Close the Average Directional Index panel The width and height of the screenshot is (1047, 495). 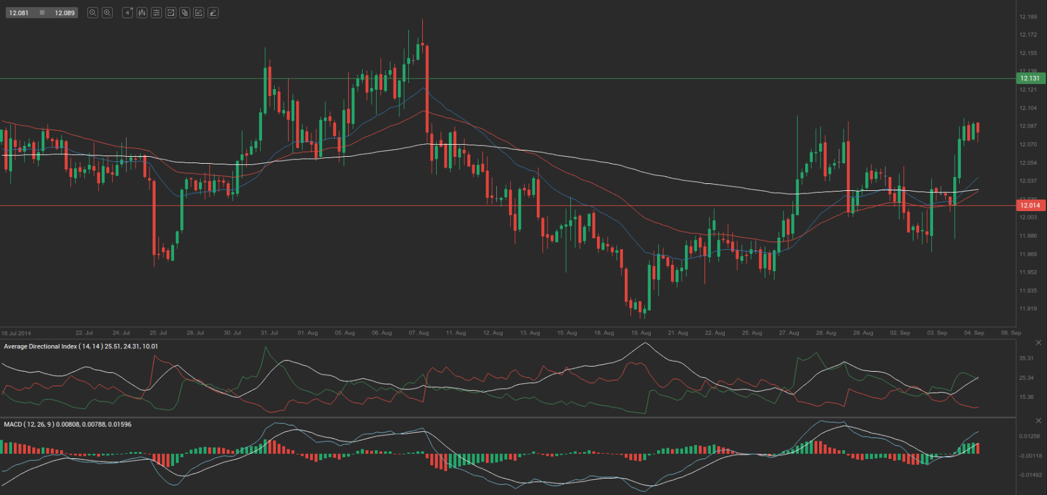1038,343
